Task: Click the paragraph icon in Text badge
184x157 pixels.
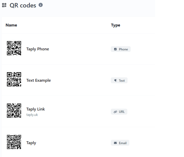Action: (115, 80)
